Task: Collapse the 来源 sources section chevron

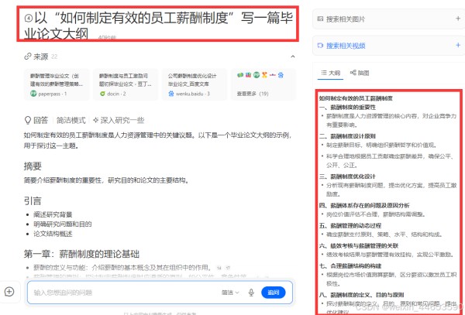Action: [x=293, y=56]
